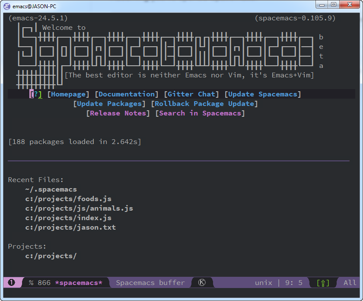The height and width of the screenshot is (301, 363).
Task: Click the Recent Files: heading
Action: (35, 180)
